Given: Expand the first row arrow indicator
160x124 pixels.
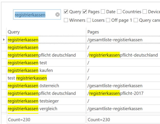Looking at the screenshot, I should click(x=4, y=40).
